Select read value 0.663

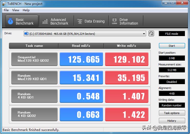click(x=81, y=114)
